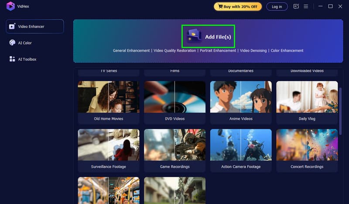Open the Anime Videos thumbnail
The height and width of the screenshot is (204, 349).
(x=241, y=97)
